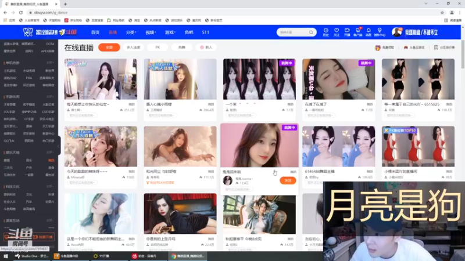The height and width of the screenshot is (261, 465).
Task: Go back with browser back arrow
Action: tap(5, 12)
